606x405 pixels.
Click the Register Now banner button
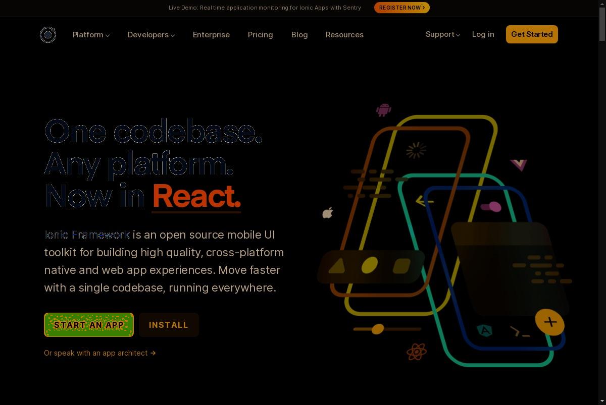402,8
